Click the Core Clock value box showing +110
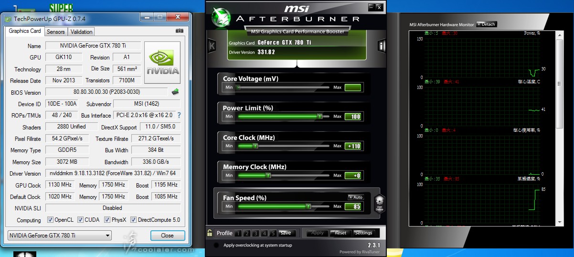 [x=353, y=146]
